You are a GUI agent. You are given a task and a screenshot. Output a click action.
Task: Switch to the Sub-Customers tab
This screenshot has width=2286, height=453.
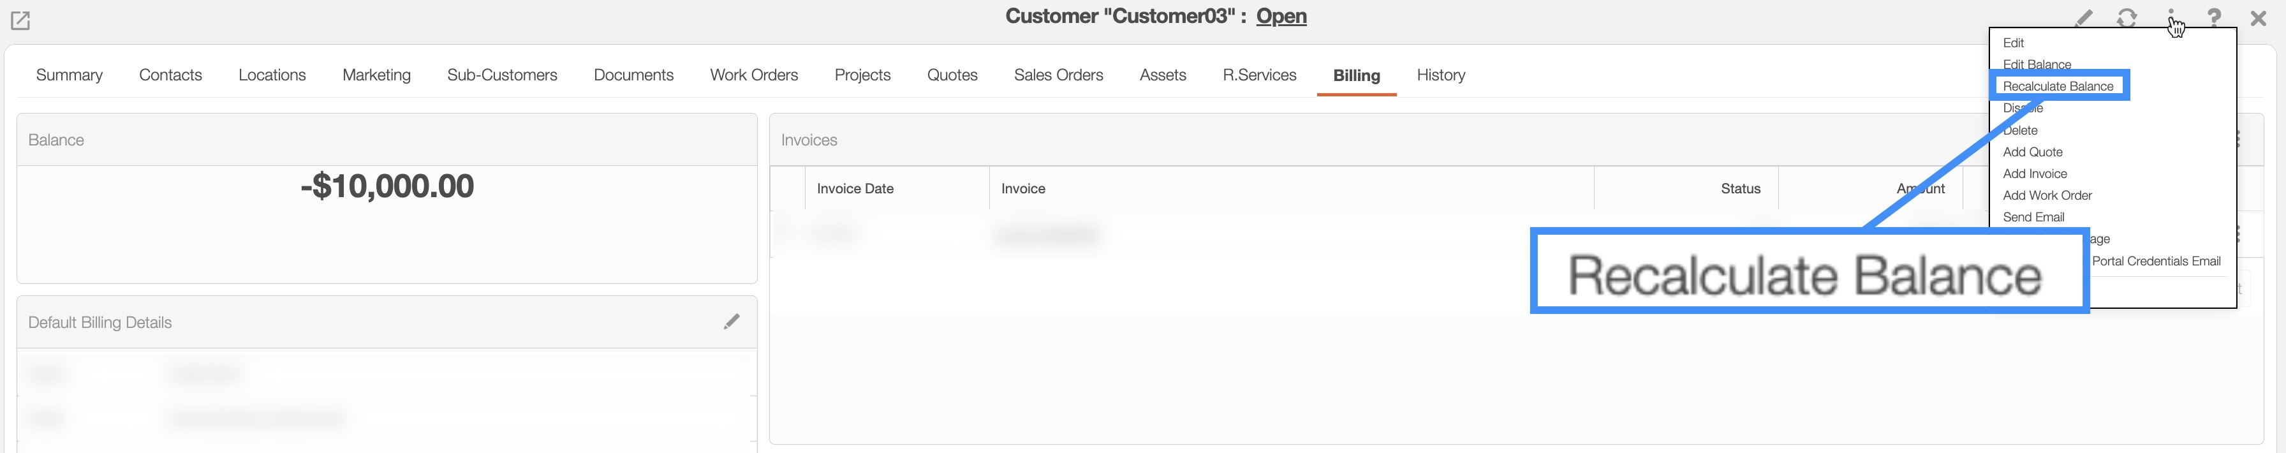tap(501, 75)
